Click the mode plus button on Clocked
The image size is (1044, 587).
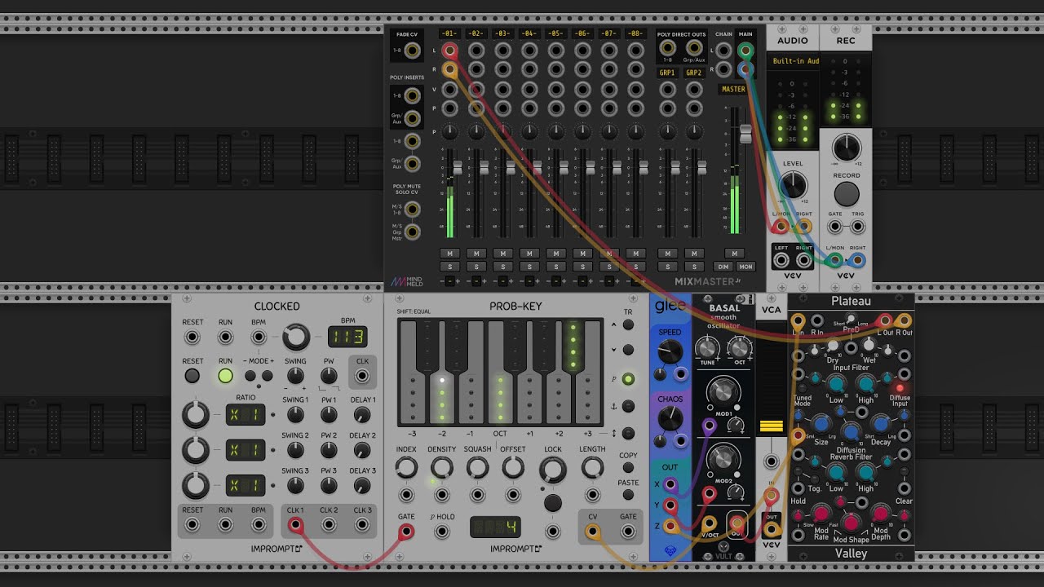(267, 376)
